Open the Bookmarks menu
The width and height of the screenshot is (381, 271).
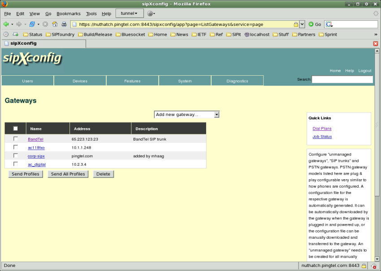pyautogui.click(x=69, y=13)
